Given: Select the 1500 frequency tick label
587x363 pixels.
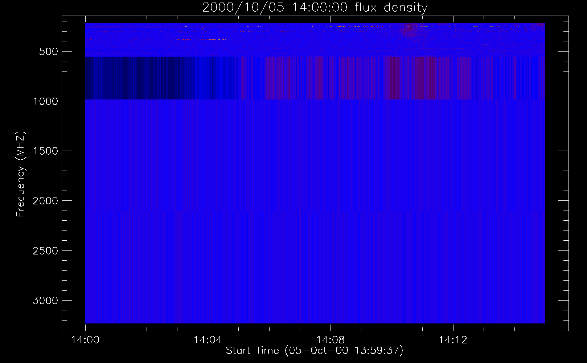Looking at the screenshot, I should click(x=46, y=151).
